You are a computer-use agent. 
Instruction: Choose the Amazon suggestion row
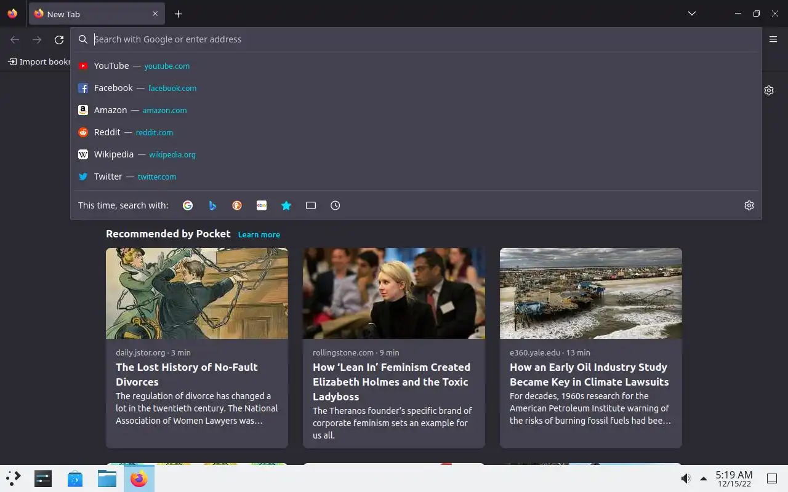click(416, 110)
